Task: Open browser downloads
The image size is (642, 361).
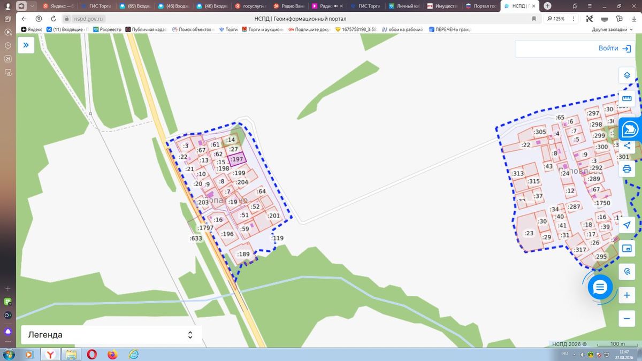Action: tap(633, 19)
